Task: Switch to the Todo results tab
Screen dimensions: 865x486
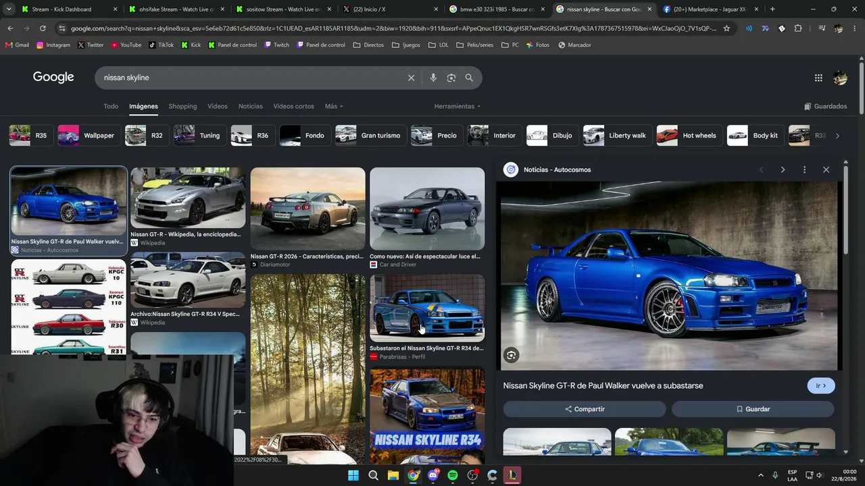Action: click(x=111, y=106)
